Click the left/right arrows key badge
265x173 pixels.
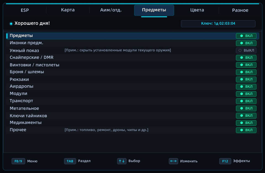click(173, 161)
